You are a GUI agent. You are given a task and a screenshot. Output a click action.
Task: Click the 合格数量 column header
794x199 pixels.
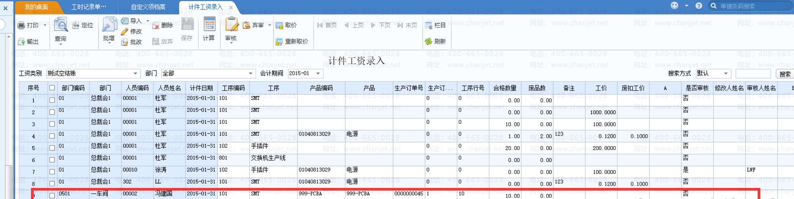click(x=505, y=88)
